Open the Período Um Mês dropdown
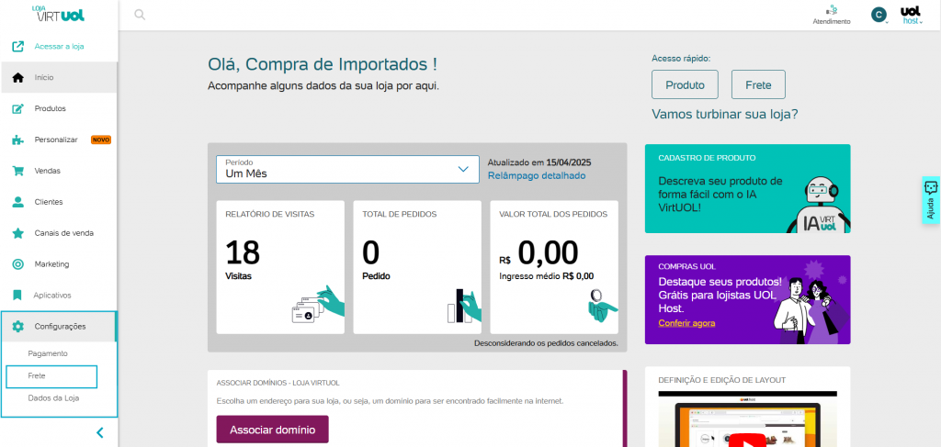The width and height of the screenshot is (941, 447). click(x=347, y=169)
